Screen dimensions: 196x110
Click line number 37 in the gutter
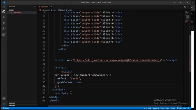44,86
